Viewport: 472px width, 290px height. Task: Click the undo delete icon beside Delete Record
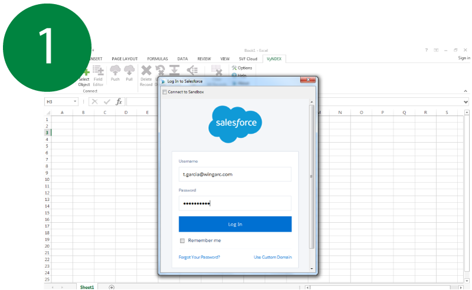pos(160,70)
